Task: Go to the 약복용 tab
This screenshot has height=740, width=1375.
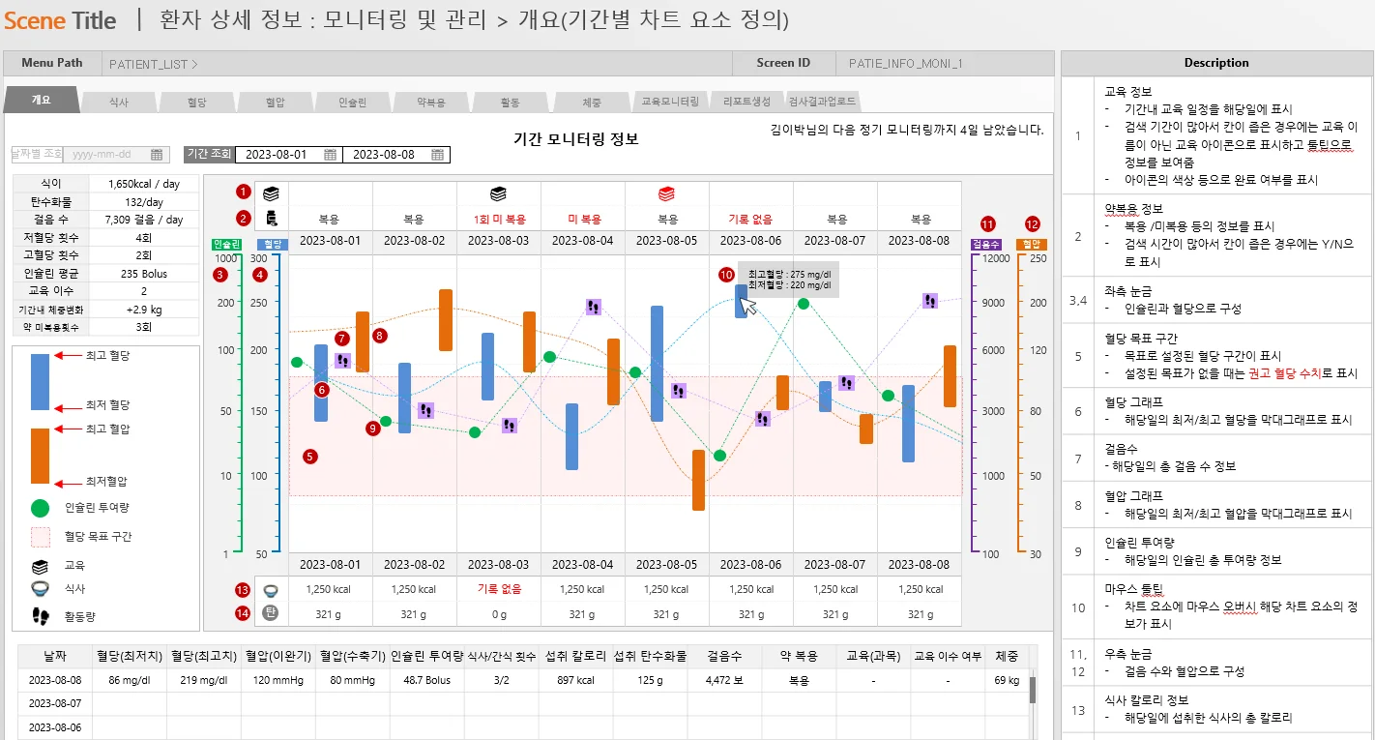Action: tap(430, 102)
